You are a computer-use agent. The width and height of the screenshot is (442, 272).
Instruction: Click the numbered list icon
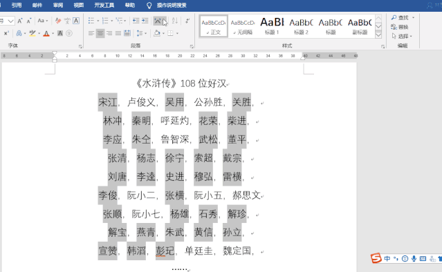click(105, 21)
